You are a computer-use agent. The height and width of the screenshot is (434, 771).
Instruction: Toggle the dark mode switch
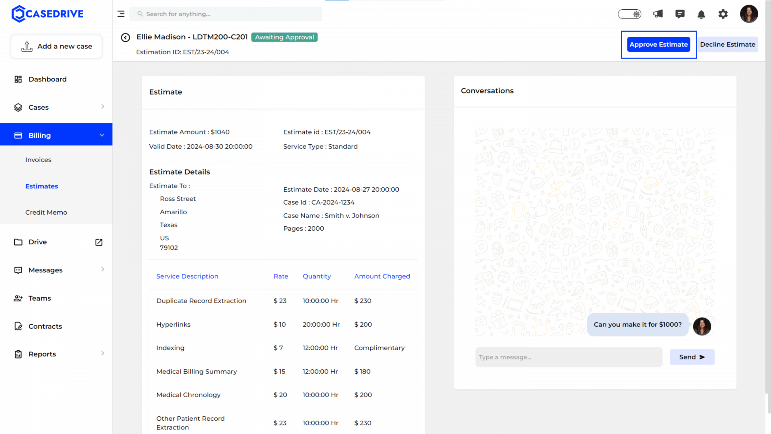(x=629, y=14)
